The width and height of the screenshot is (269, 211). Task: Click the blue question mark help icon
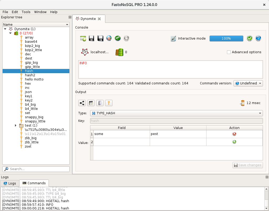[258, 38]
